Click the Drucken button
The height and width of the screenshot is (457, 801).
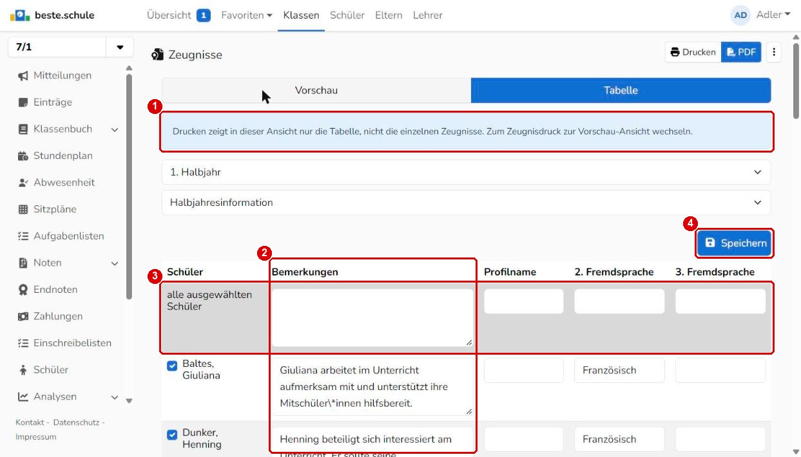pos(693,52)
